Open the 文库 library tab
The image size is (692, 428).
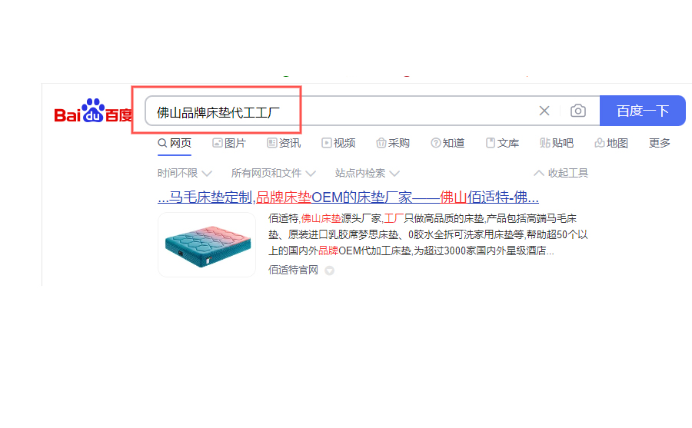pyautogui.click(x=502, y=143)
